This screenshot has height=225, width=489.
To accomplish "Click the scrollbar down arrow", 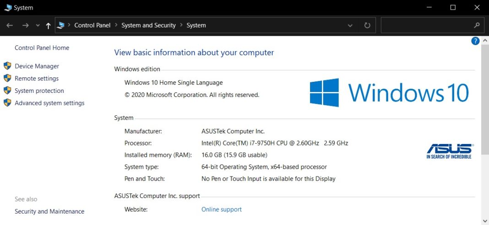I will (x=485, y=221).
